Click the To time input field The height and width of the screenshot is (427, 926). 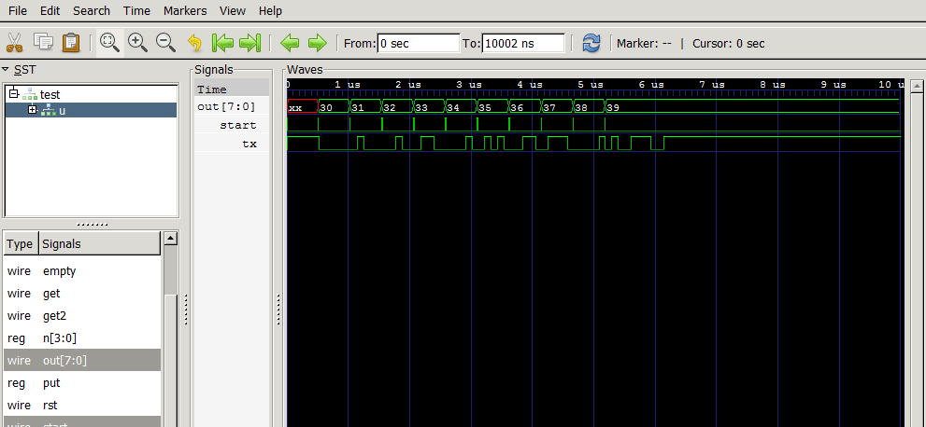(x=523, y=44)
